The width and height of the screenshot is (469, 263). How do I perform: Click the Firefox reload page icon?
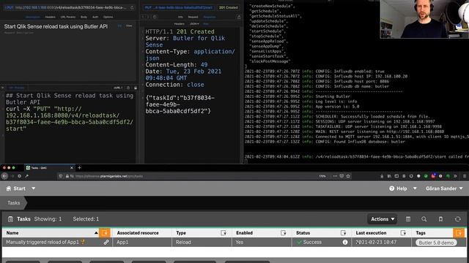19,176
